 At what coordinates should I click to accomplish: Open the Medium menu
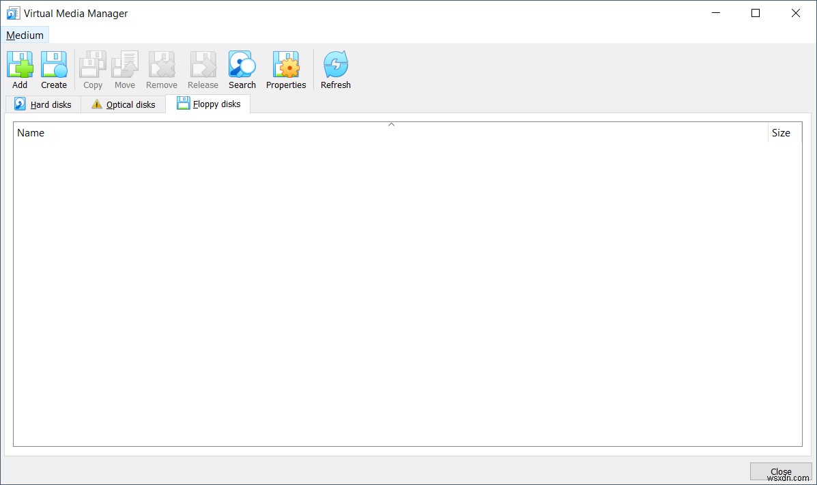coord(25,35)
